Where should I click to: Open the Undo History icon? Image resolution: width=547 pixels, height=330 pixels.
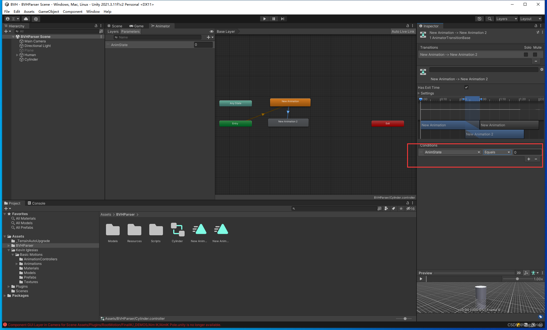[x=479, y=19]
